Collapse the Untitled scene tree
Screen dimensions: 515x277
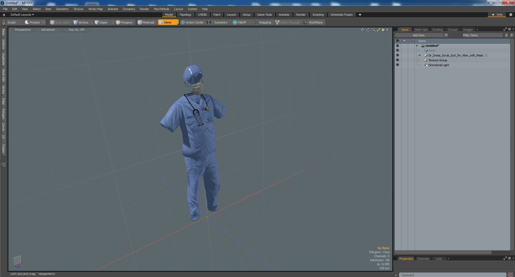[417, 46]
